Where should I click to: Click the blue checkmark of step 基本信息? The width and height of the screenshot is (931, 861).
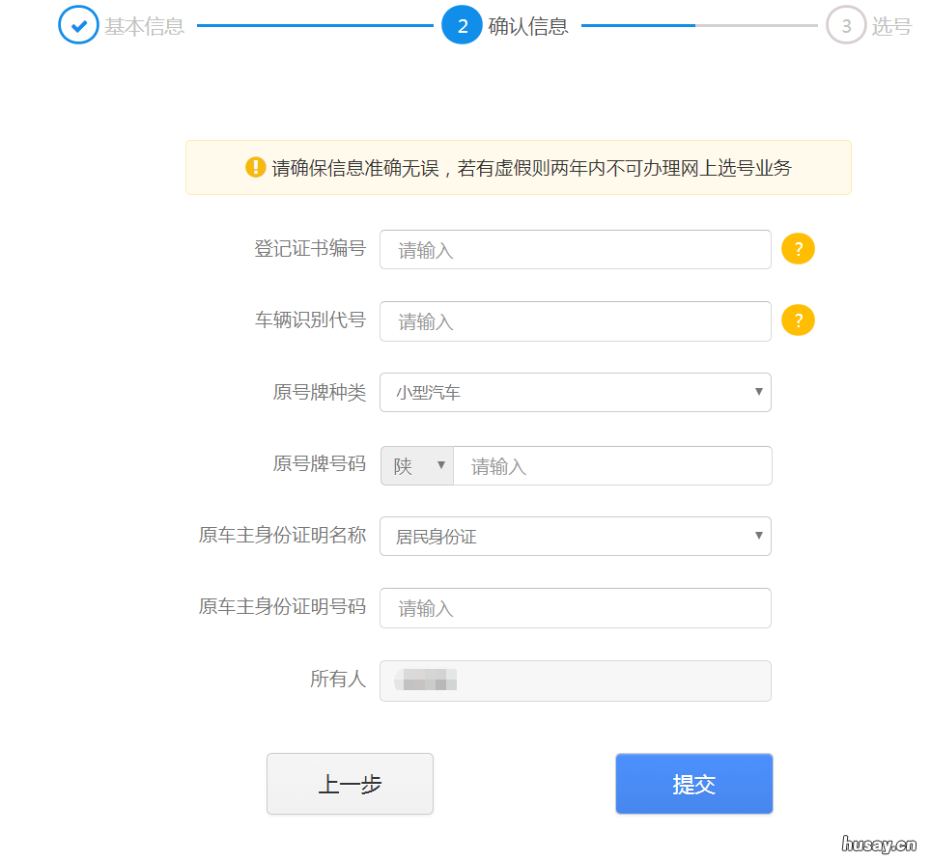pos(78,26)
